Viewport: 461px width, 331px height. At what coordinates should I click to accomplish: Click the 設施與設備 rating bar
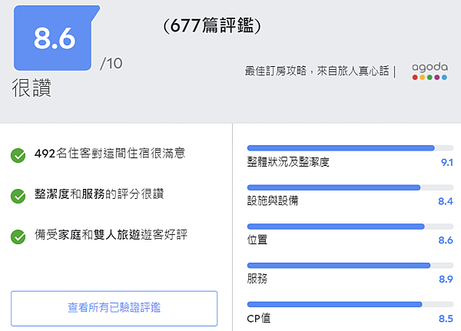coord(350,187)
